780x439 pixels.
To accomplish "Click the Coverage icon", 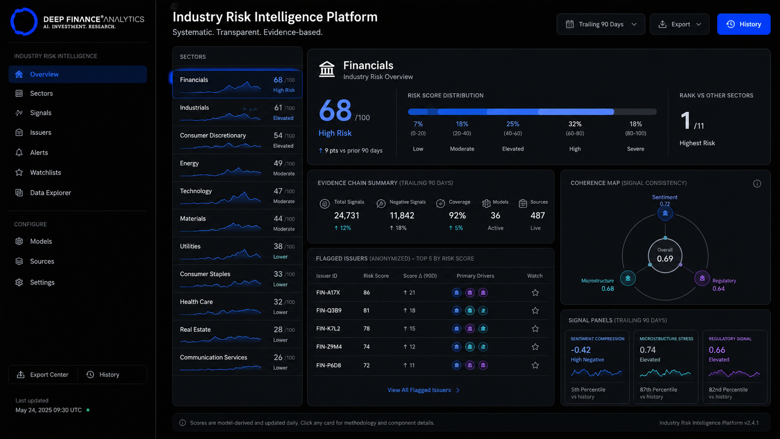I will click(440, 203).
